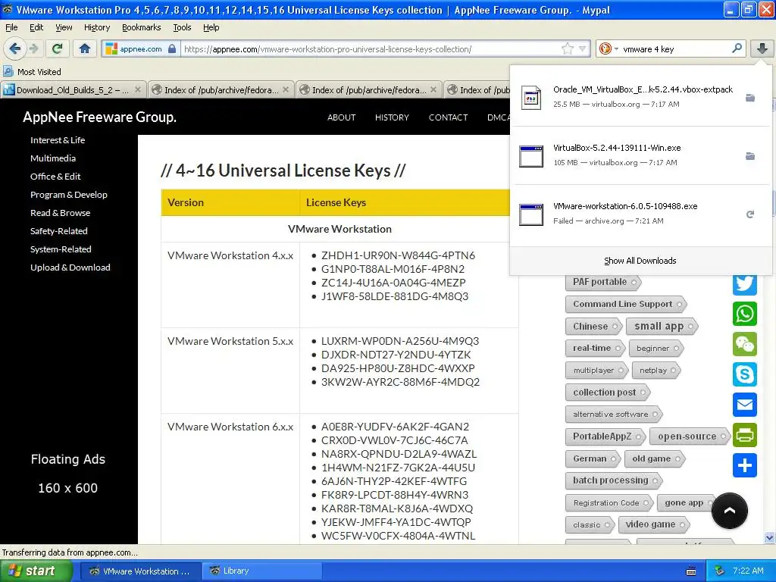The width and height of the screenshot is (776, 582).
Task: Close the second Index of /pub/archive/fedora tab
Action: (x=433, y=89)
